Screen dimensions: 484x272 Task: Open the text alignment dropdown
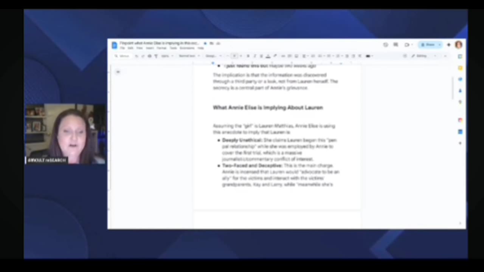[306, 56]
